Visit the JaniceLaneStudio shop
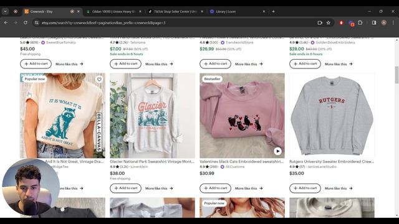The width and height of the screenshot is (399, 224). coord(322,167)
